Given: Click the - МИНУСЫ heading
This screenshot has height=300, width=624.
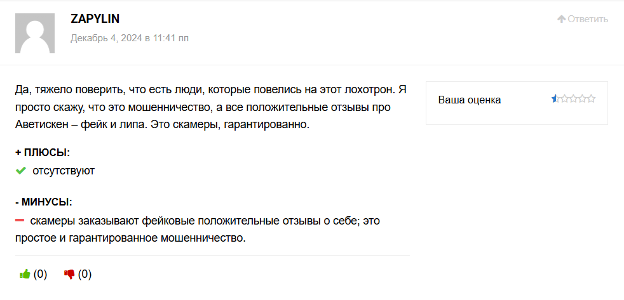Looking at the screenshot, I should pos(44,202).
